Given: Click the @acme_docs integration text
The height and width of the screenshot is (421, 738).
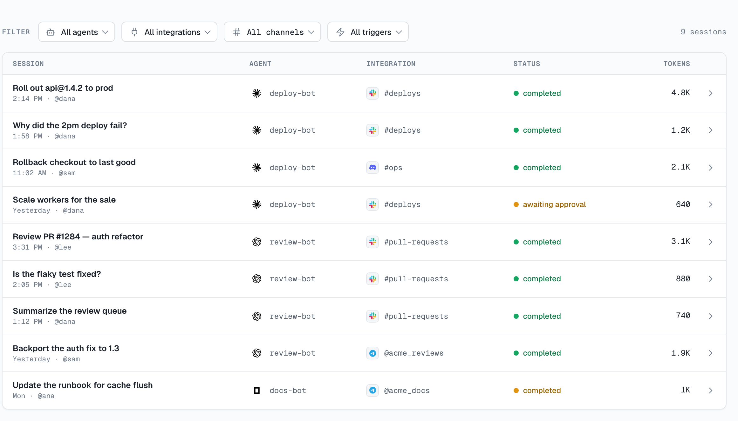Looking at the screenshot, I should pos(407,391).
